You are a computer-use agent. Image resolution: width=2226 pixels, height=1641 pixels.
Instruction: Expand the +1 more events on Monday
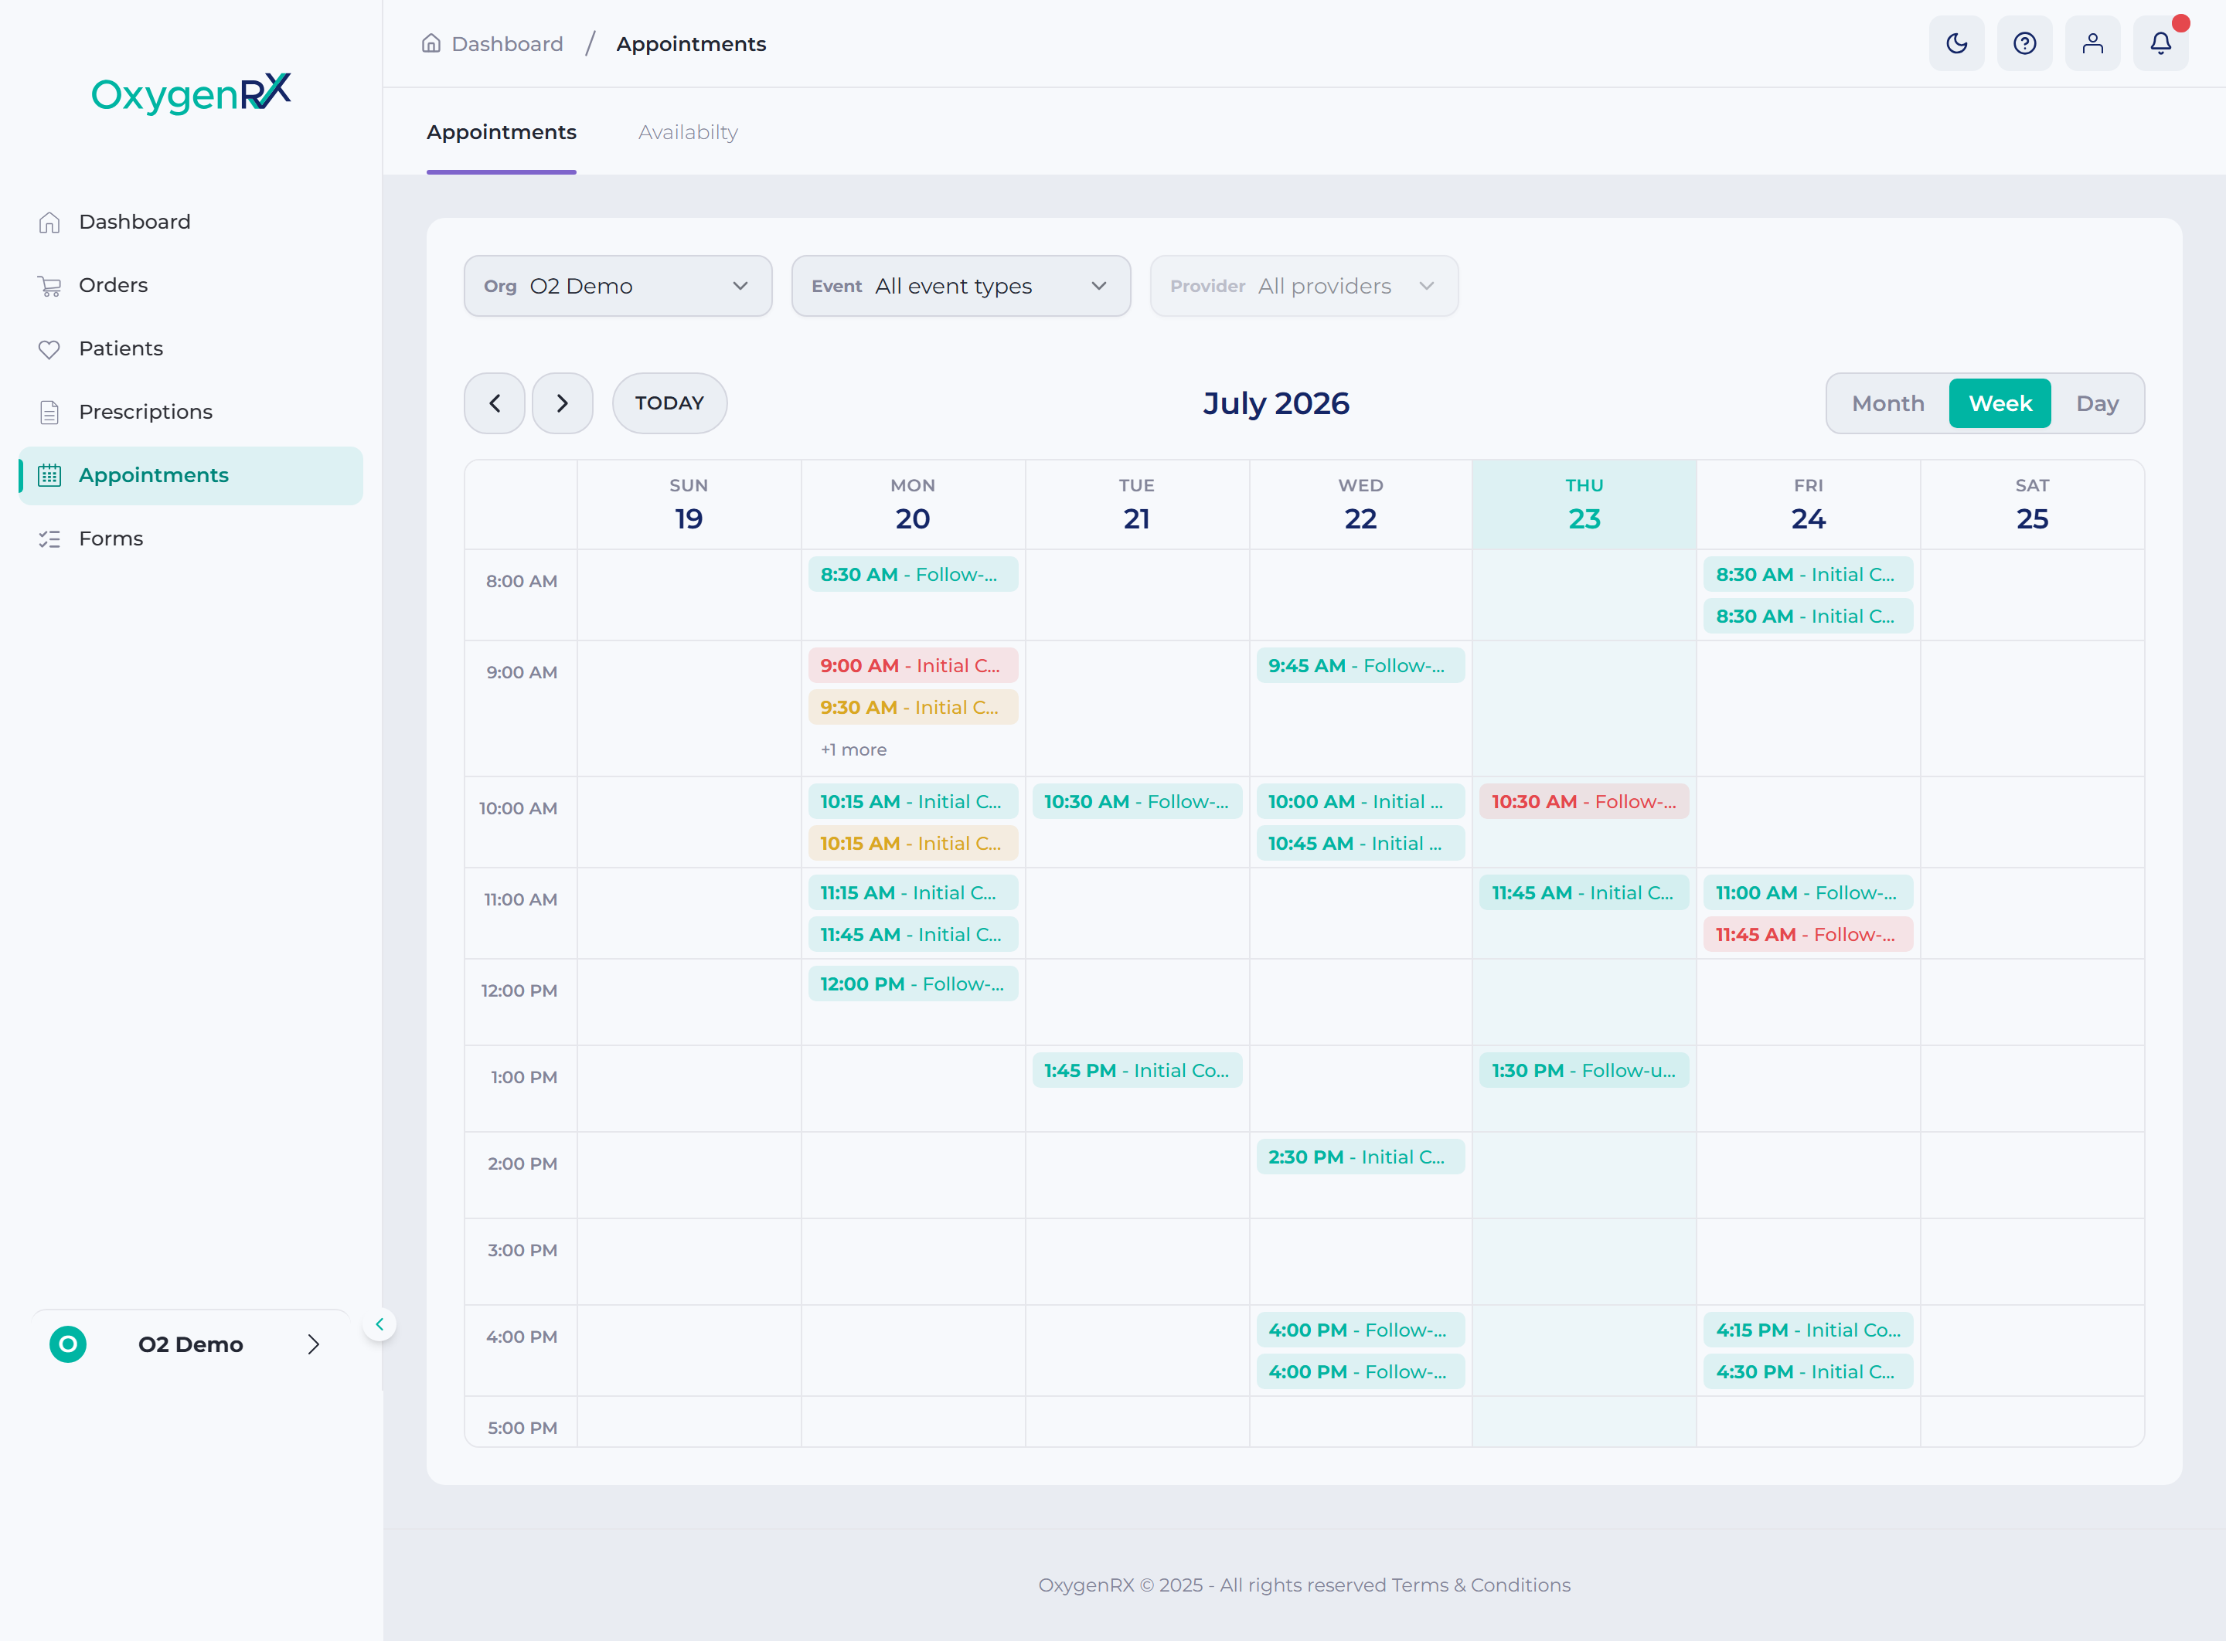coord(853,750)
